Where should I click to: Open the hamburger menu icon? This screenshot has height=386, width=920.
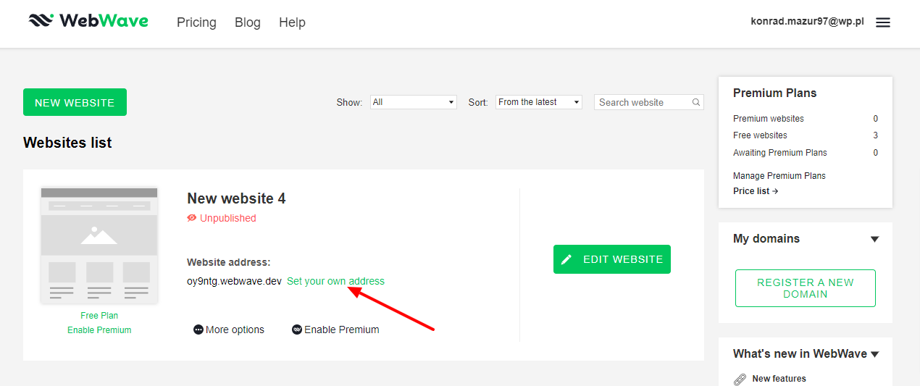[x=882, y=22]
